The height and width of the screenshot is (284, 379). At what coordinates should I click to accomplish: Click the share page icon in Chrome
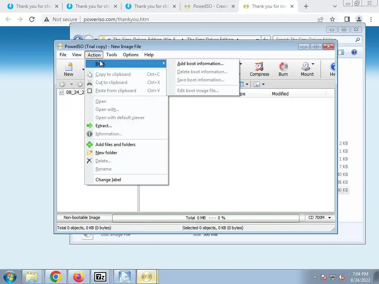[x=321, y=19]
